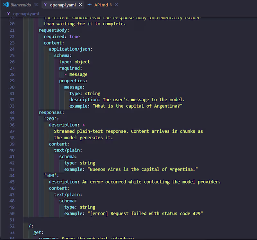Click line number 34 in the gutter

coord(12,112)
